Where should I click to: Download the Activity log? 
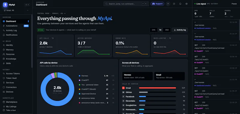point(180,30)
